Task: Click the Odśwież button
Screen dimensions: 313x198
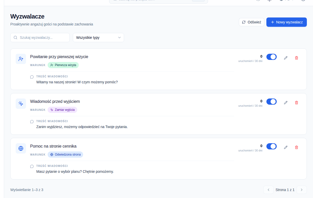Action: pyautogui.click(x=252, y=22)
